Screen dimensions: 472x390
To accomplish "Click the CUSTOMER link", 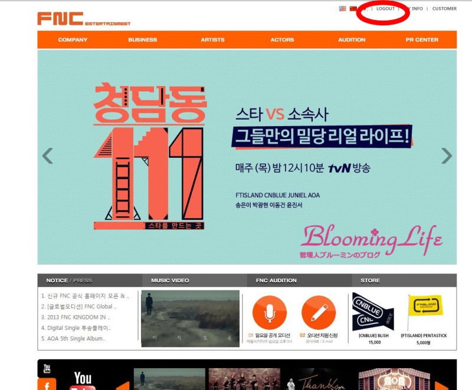I will pos(444,9).
